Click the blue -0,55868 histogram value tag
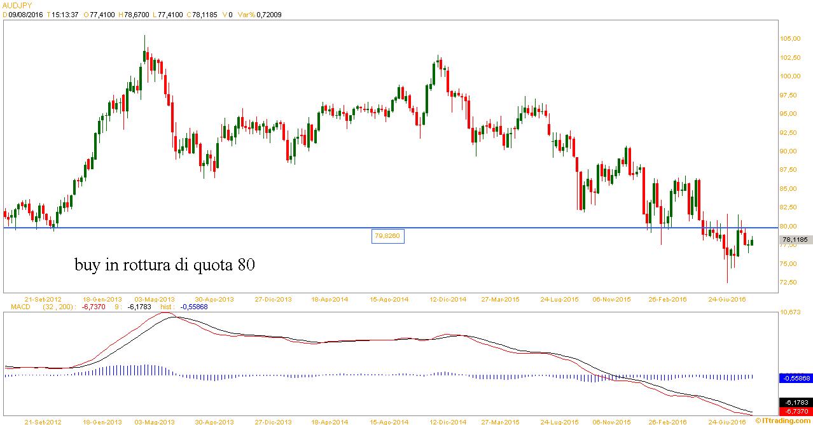The width and height of the screenshot is (813, 425). pyautogui.click(x=796, y=377)
